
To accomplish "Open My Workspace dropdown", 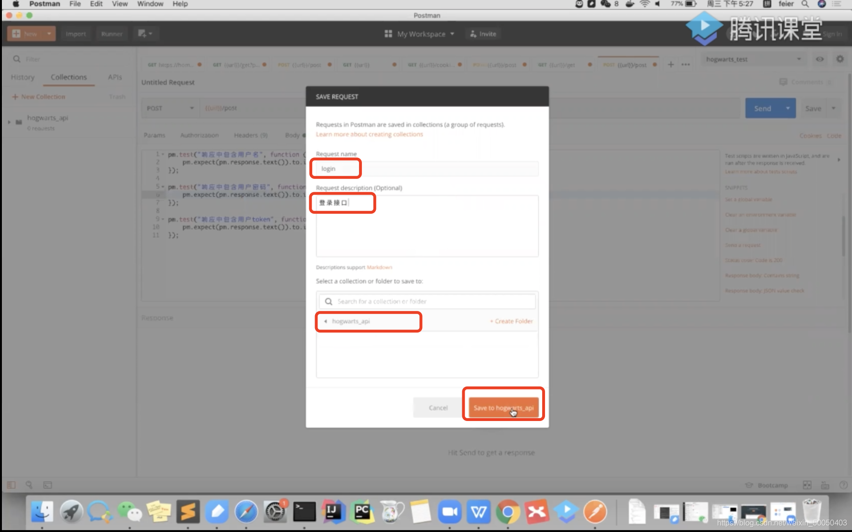I will click(x=426, y=34).
